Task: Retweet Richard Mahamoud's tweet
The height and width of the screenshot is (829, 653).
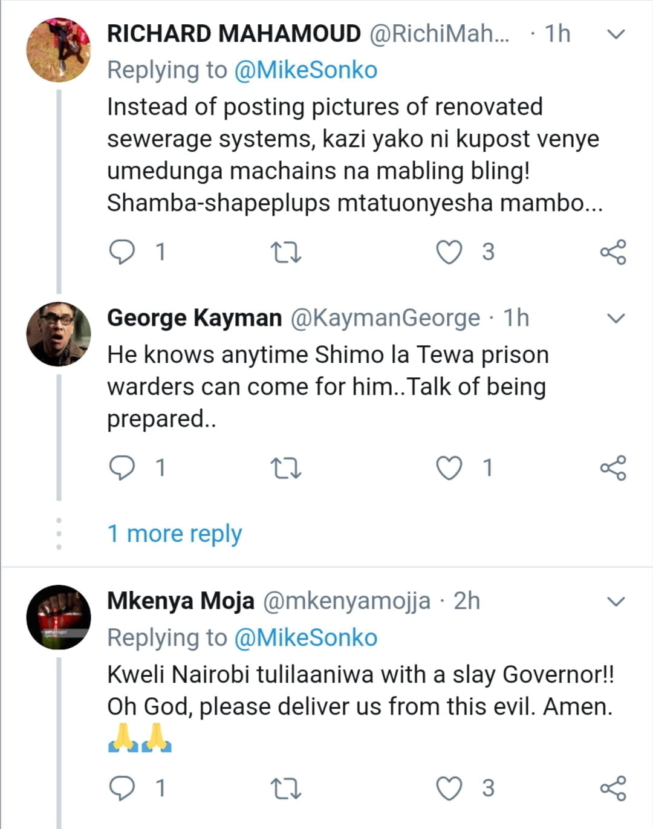Action: tap(287, 252)
